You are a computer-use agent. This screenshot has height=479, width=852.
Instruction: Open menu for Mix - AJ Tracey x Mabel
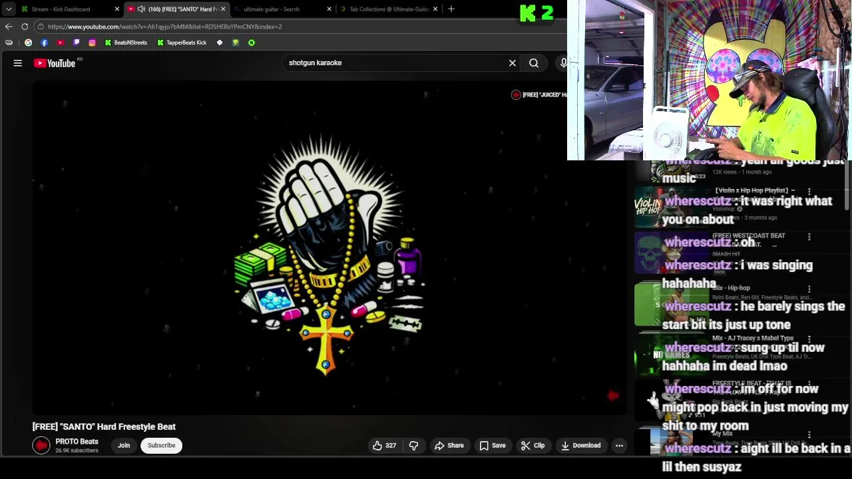809,339
